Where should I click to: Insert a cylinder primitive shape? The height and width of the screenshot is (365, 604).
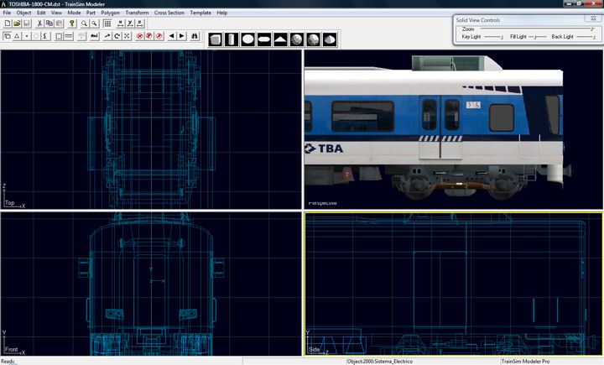(x=232, y=39)
